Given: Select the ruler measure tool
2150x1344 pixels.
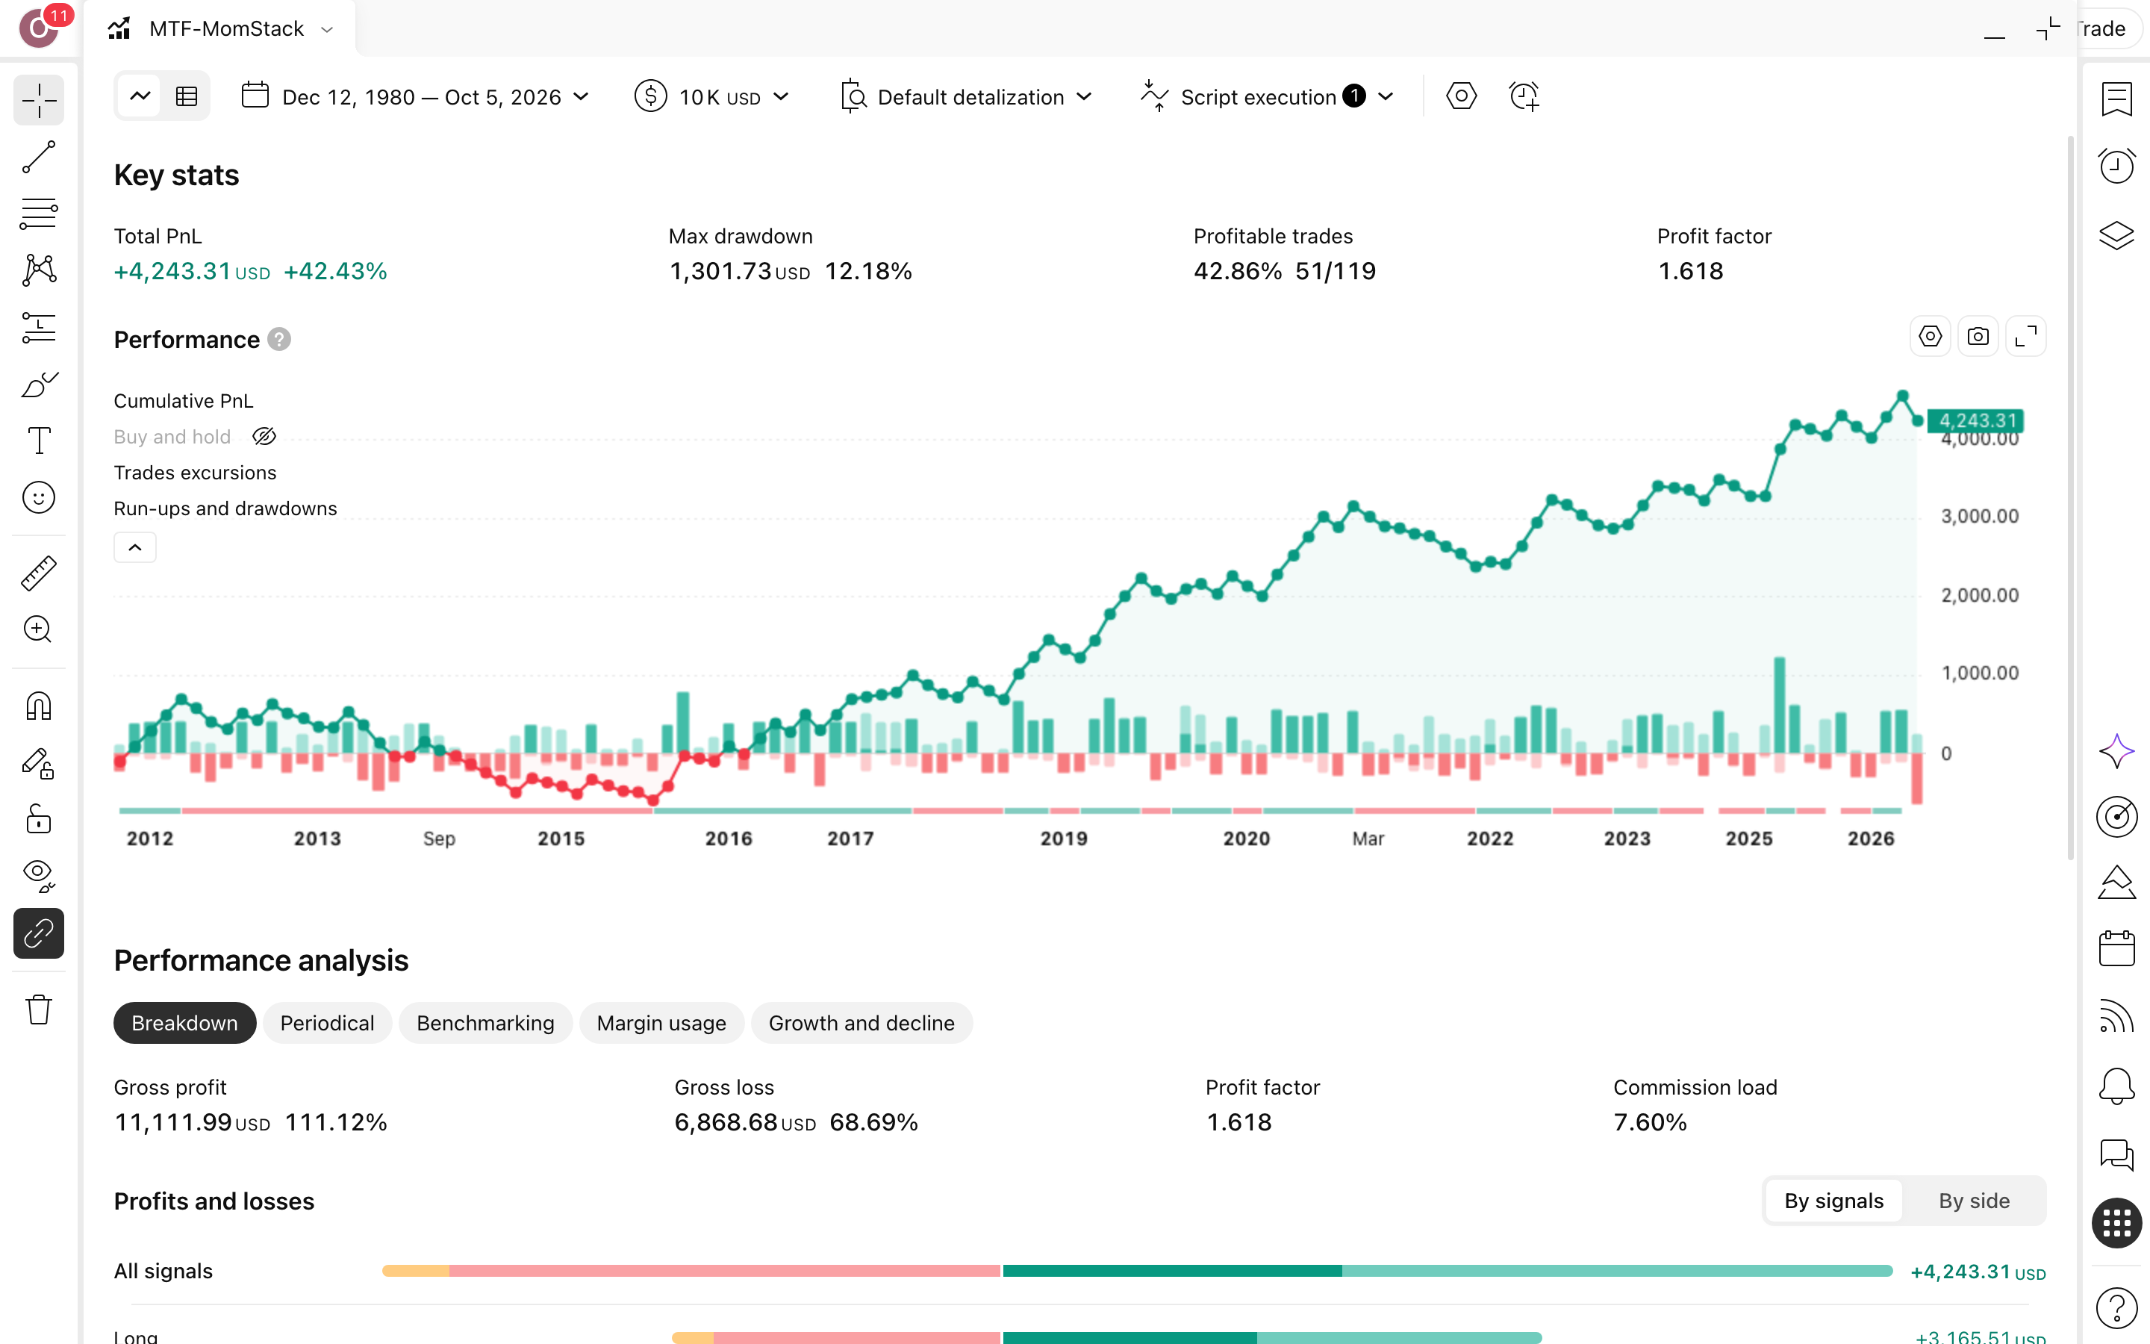Looking at the screenshot, I should [x=39, y=573].
